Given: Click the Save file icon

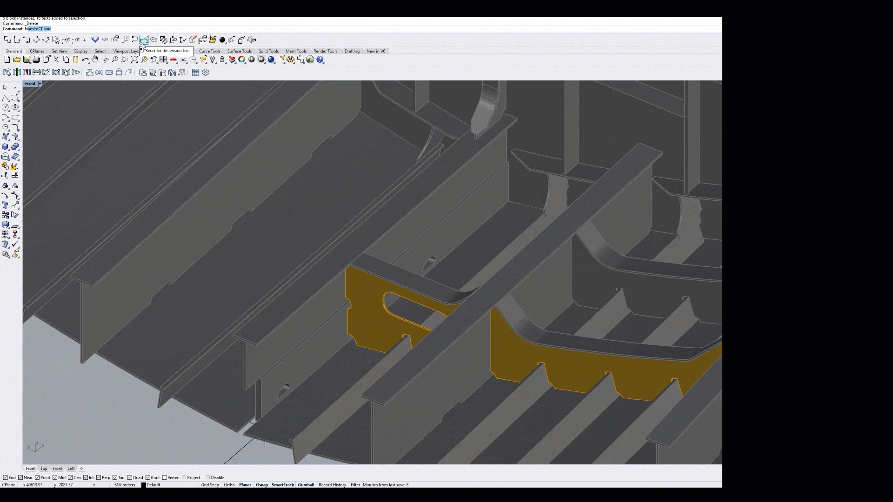Looking at the screenshot, I should (27, 59).
